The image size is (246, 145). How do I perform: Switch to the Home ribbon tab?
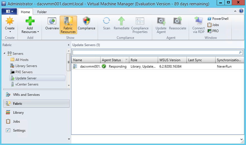pos(25,12)
